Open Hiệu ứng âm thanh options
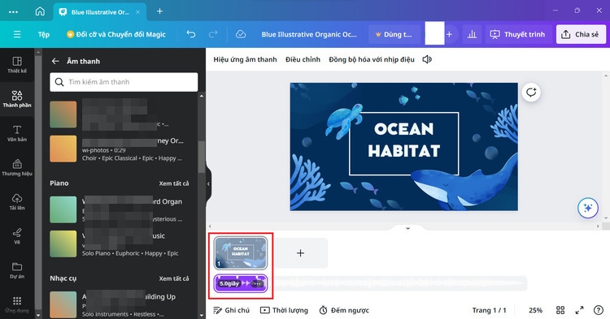The image size is (610, 319). click(x=245, y=59)
